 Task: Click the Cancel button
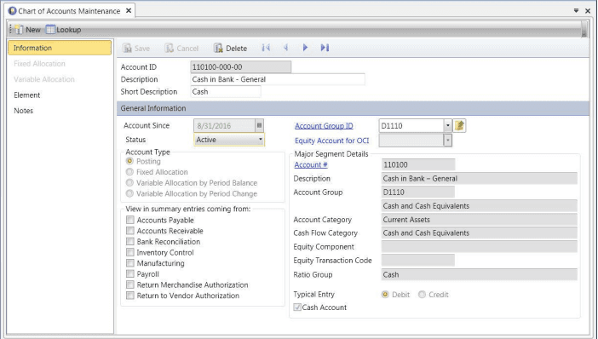pyautogui.click(x=181, y=48)
